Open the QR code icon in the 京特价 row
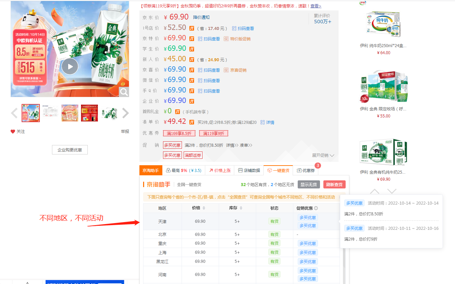Image resolution: width=455 pixels, height=284 pixels. pos(200,39)
